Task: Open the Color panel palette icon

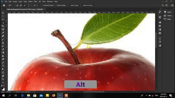Action: 160,22
